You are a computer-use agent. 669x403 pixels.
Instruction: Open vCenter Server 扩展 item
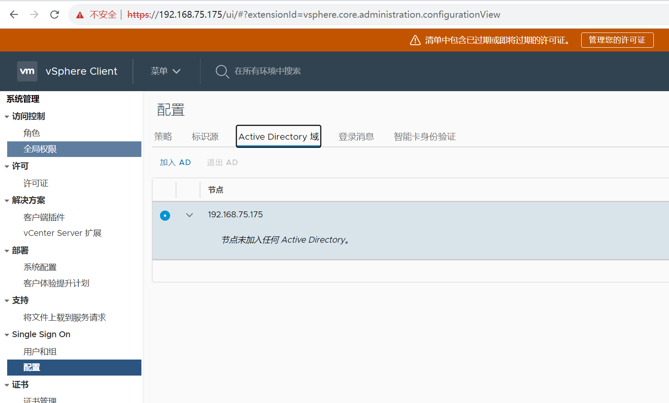point(62,233)
